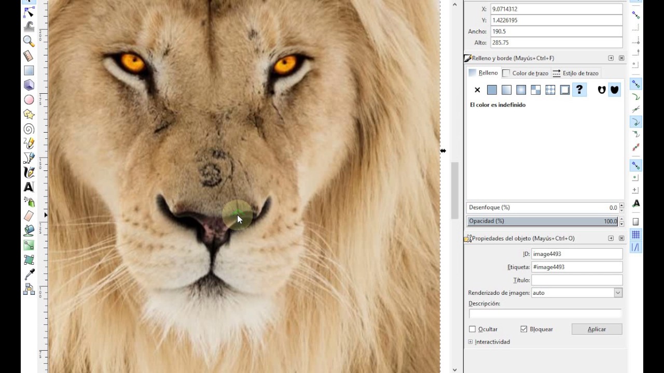Toggle snap to grids
This screenshot has width=664, height=373.
point(635,235)
